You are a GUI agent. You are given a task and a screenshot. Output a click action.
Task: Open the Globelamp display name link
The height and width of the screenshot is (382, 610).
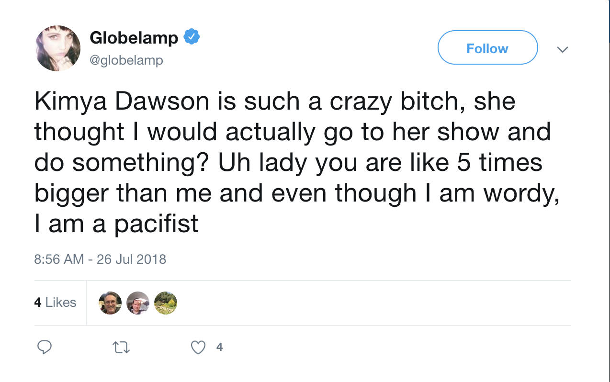click(x=134, y=37)
